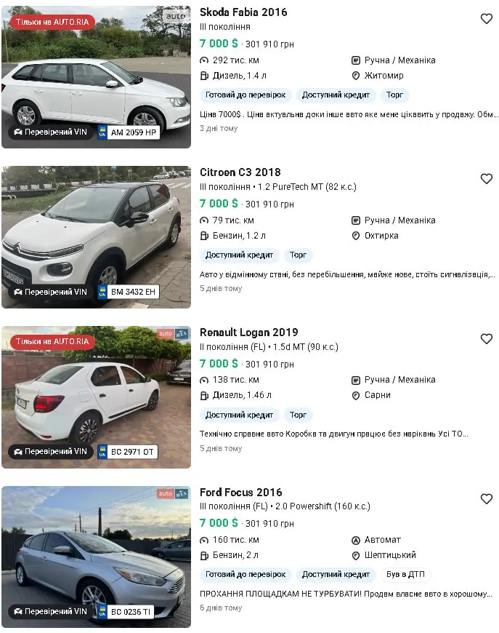
Task: View silver Ford Focus photo
Action: click(x=96, y=557)
